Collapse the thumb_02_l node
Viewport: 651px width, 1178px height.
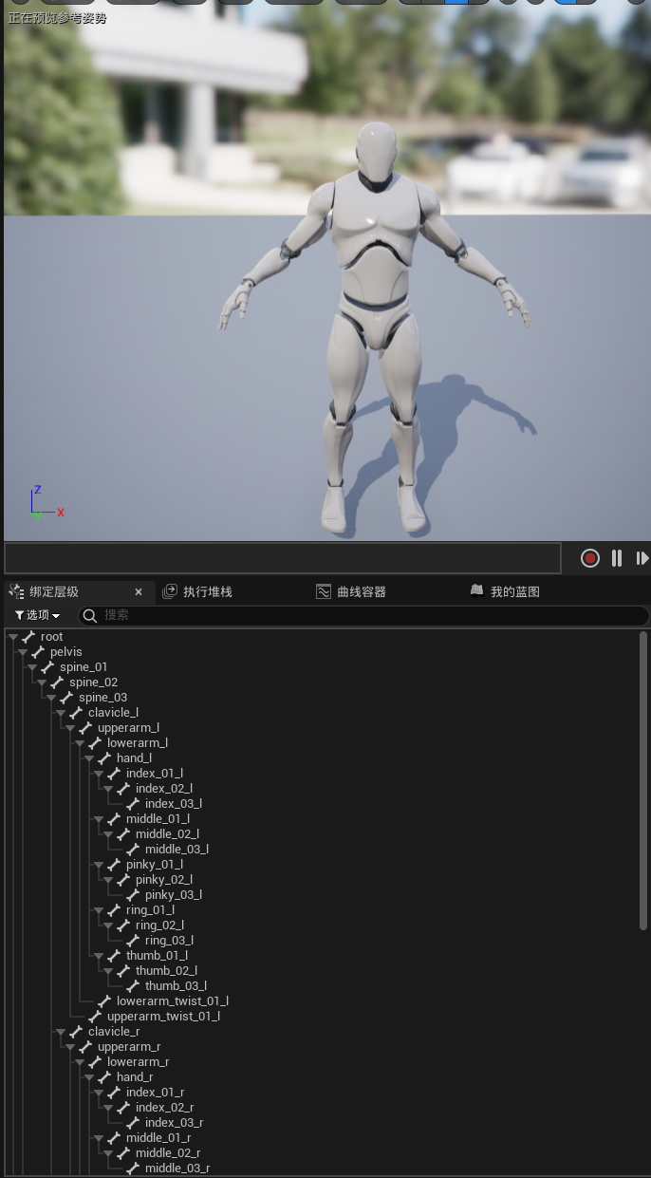pyautogui.click(x=108, y=971)
